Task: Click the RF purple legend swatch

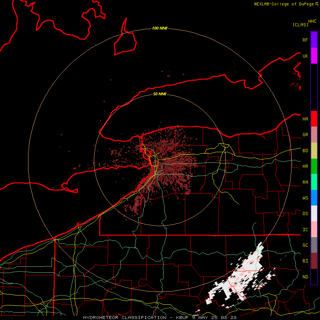Action: point(314,39)
